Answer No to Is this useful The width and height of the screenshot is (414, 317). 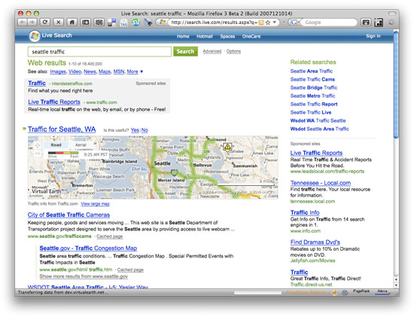tap(145, 130)
